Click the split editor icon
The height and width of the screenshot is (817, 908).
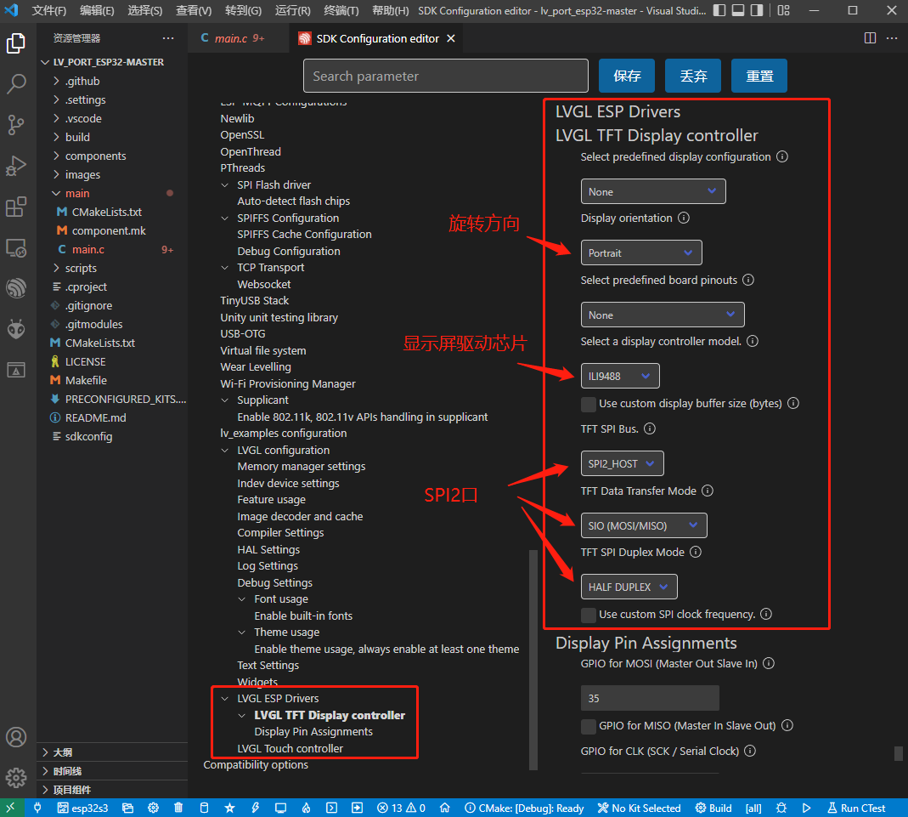[870, 38]
